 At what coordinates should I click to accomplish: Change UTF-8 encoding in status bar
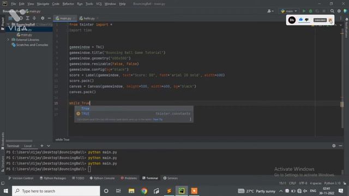[x=303, y=183]
